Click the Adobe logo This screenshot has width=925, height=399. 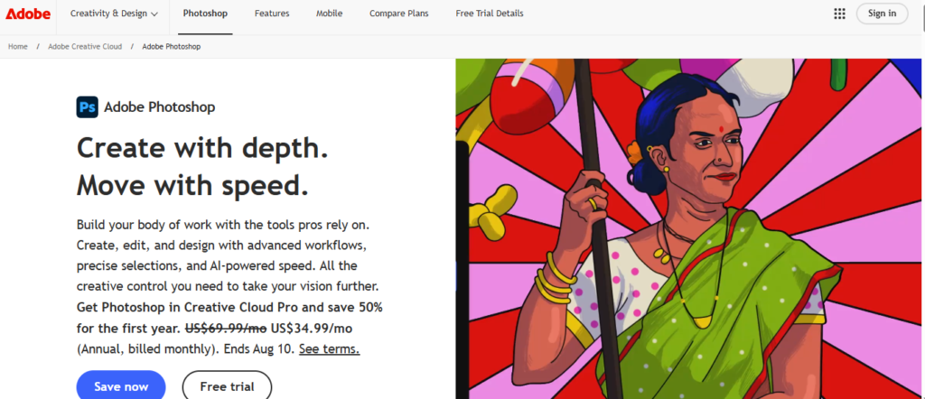point(28,14)
